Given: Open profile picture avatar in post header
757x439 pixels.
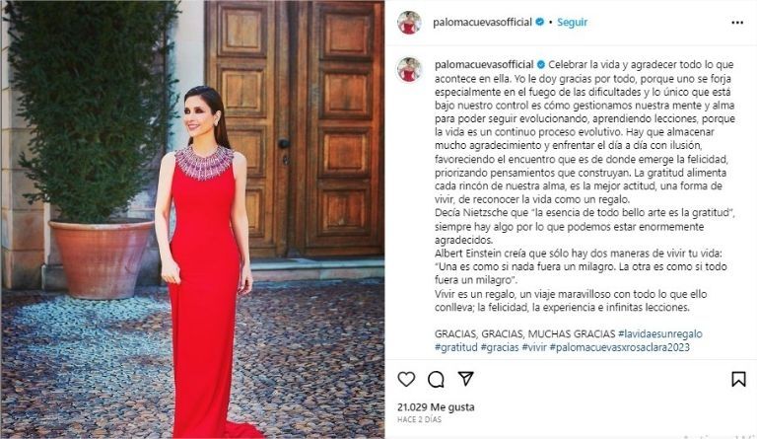Looking at the screenshot, I should (409, 23).
